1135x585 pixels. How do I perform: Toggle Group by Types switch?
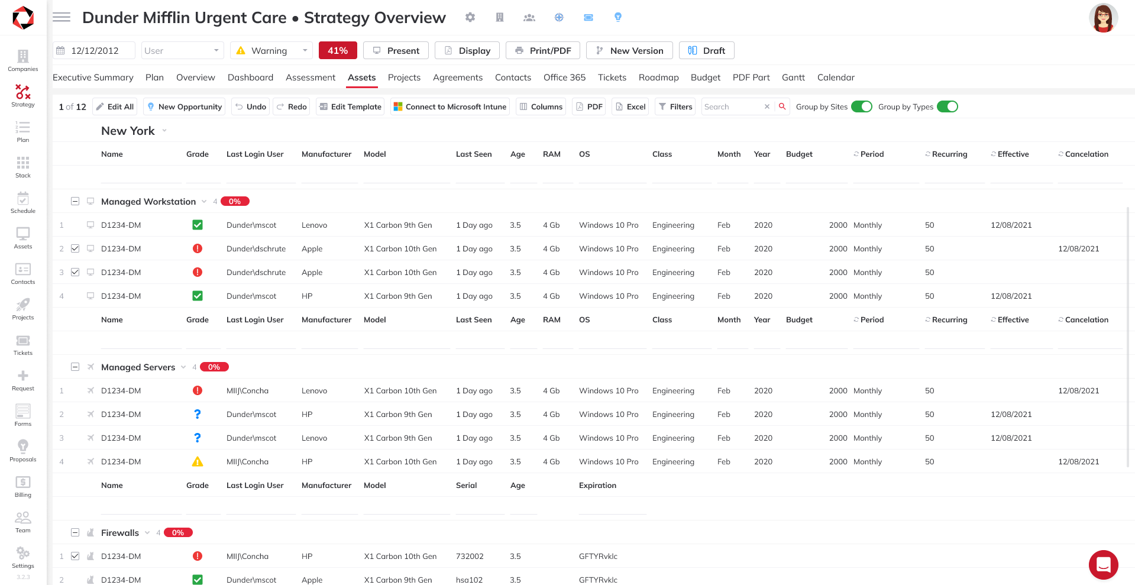pyautogui.click(x=948, y=106)
